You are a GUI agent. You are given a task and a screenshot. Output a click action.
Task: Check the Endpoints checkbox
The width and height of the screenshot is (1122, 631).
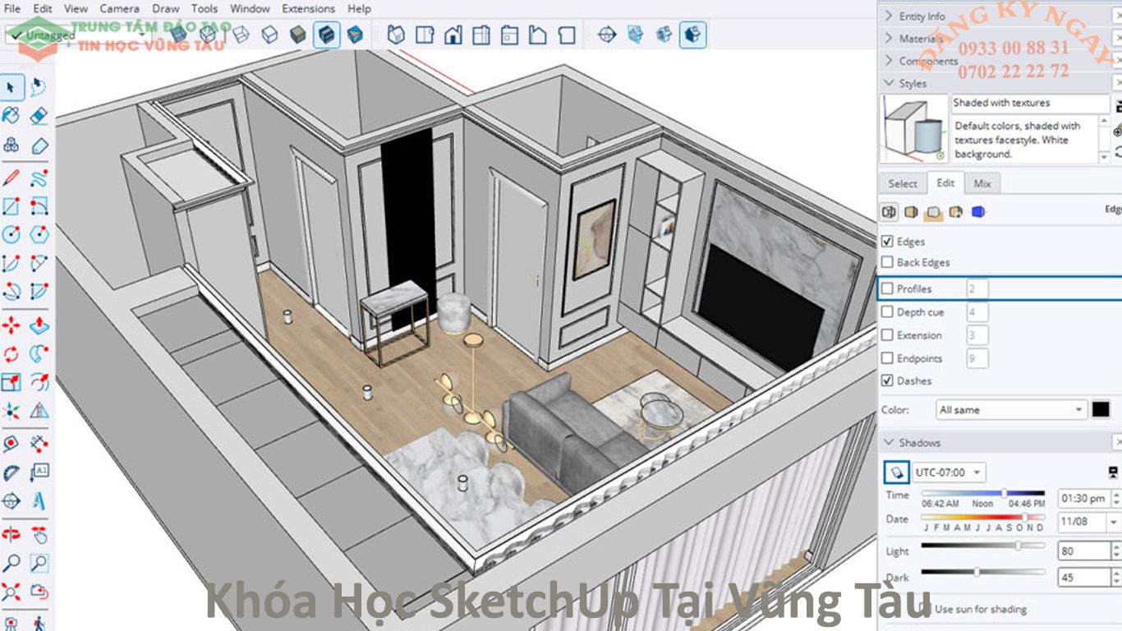[887, 358]
